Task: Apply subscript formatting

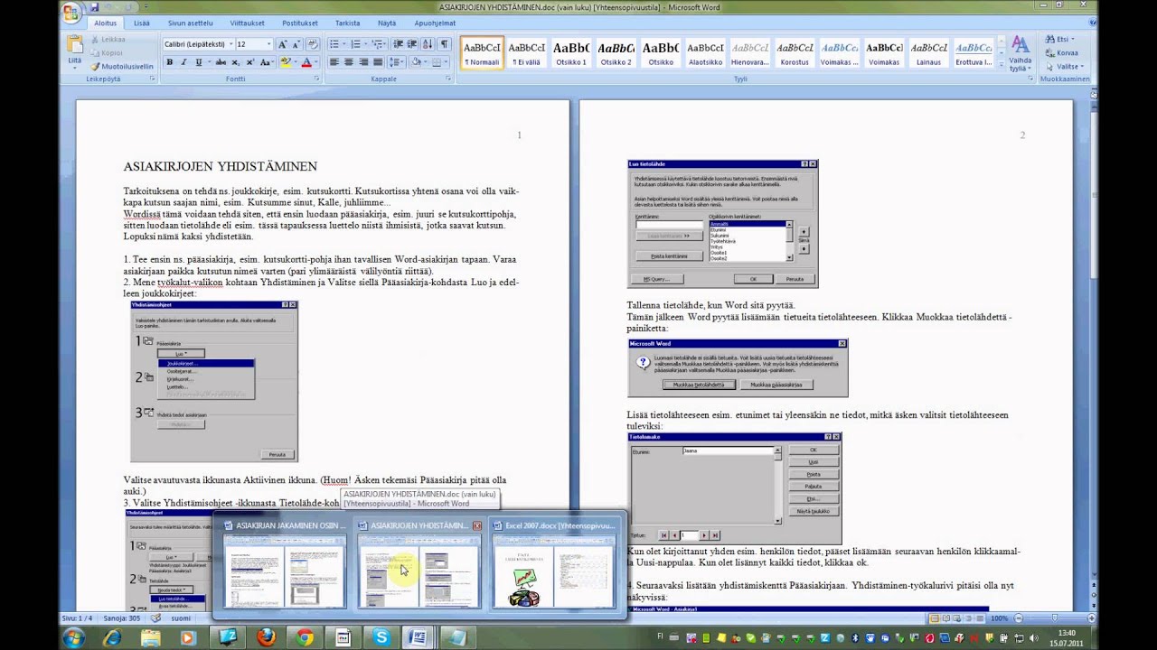Action: click(235, 62)
